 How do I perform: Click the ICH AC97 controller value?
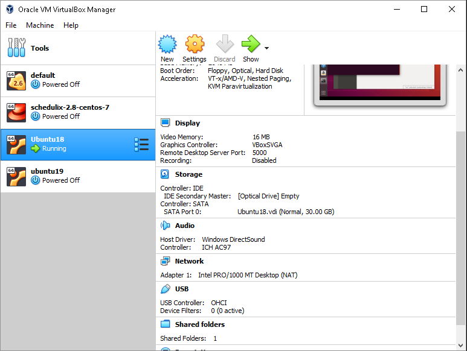pos(216,248)
